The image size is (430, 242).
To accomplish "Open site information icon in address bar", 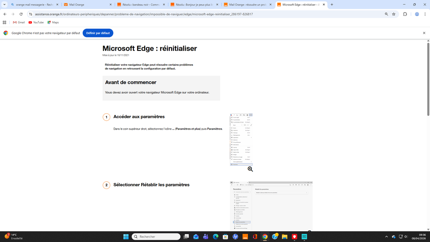I will click(x=31, y=14).
